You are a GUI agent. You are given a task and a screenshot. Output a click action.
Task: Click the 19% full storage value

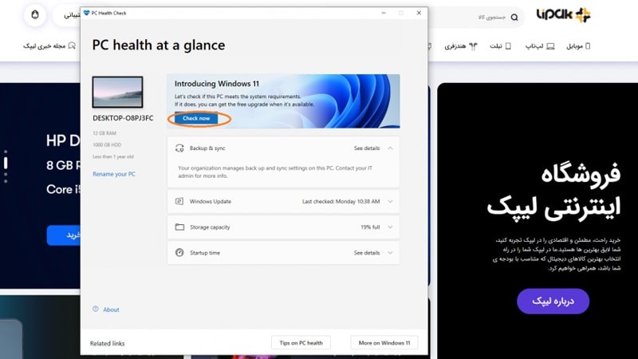coord(370,227)
